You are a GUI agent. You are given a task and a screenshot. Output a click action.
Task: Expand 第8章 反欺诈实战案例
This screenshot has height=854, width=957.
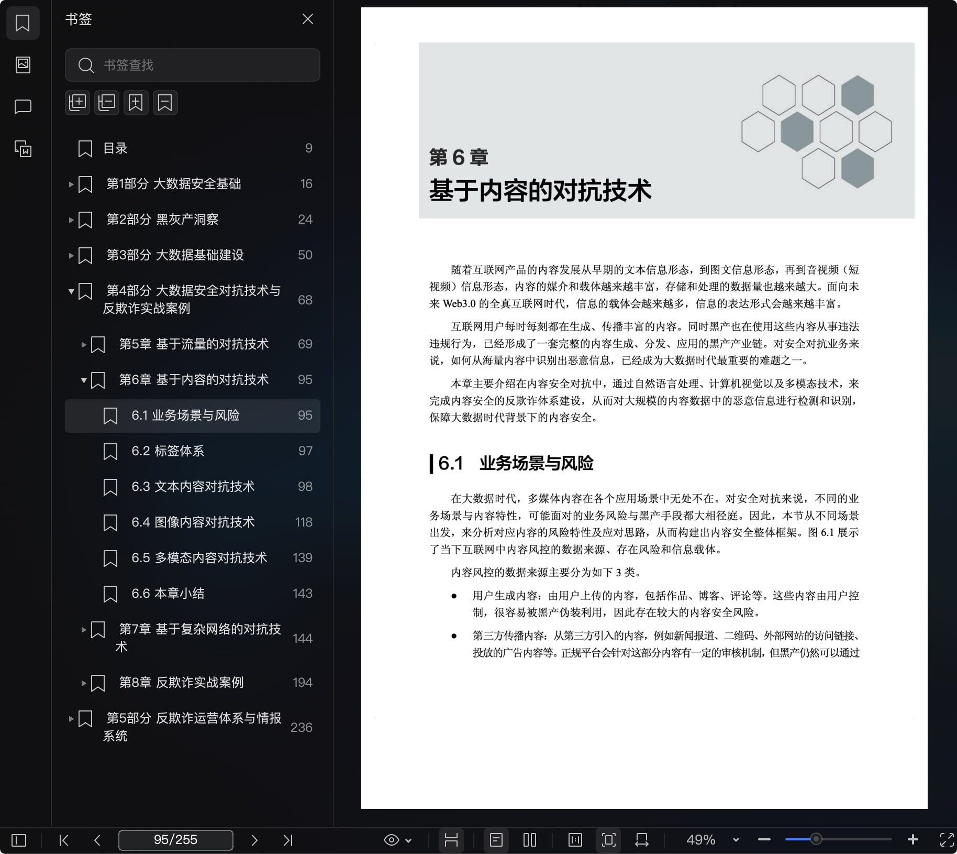coord(84,683)
